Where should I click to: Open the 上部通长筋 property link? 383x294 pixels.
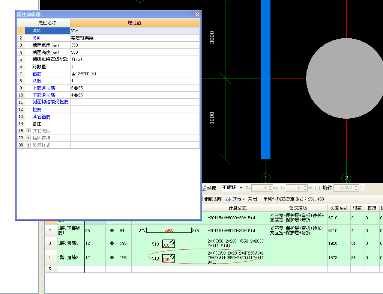click(x=44, y=88)
